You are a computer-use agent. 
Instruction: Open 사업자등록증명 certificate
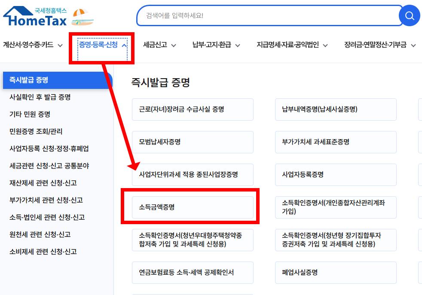(x=336, y=175)
